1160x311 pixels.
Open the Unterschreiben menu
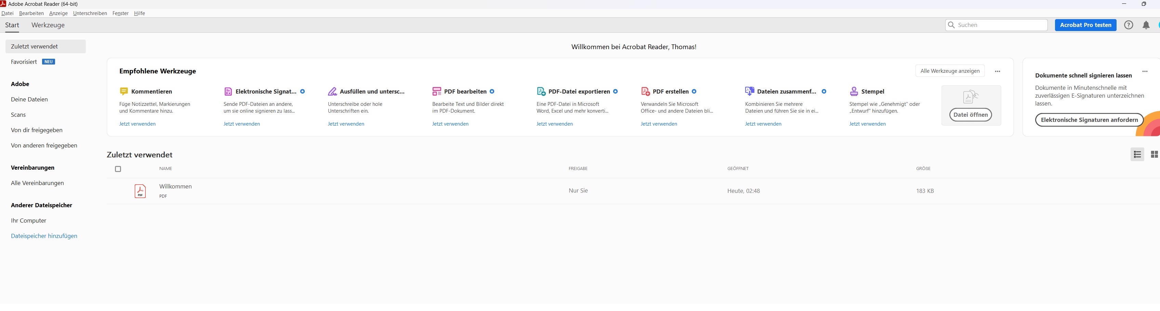90,13
